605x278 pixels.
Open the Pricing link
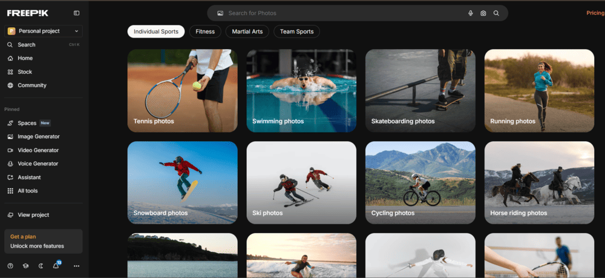pos(595,13)
